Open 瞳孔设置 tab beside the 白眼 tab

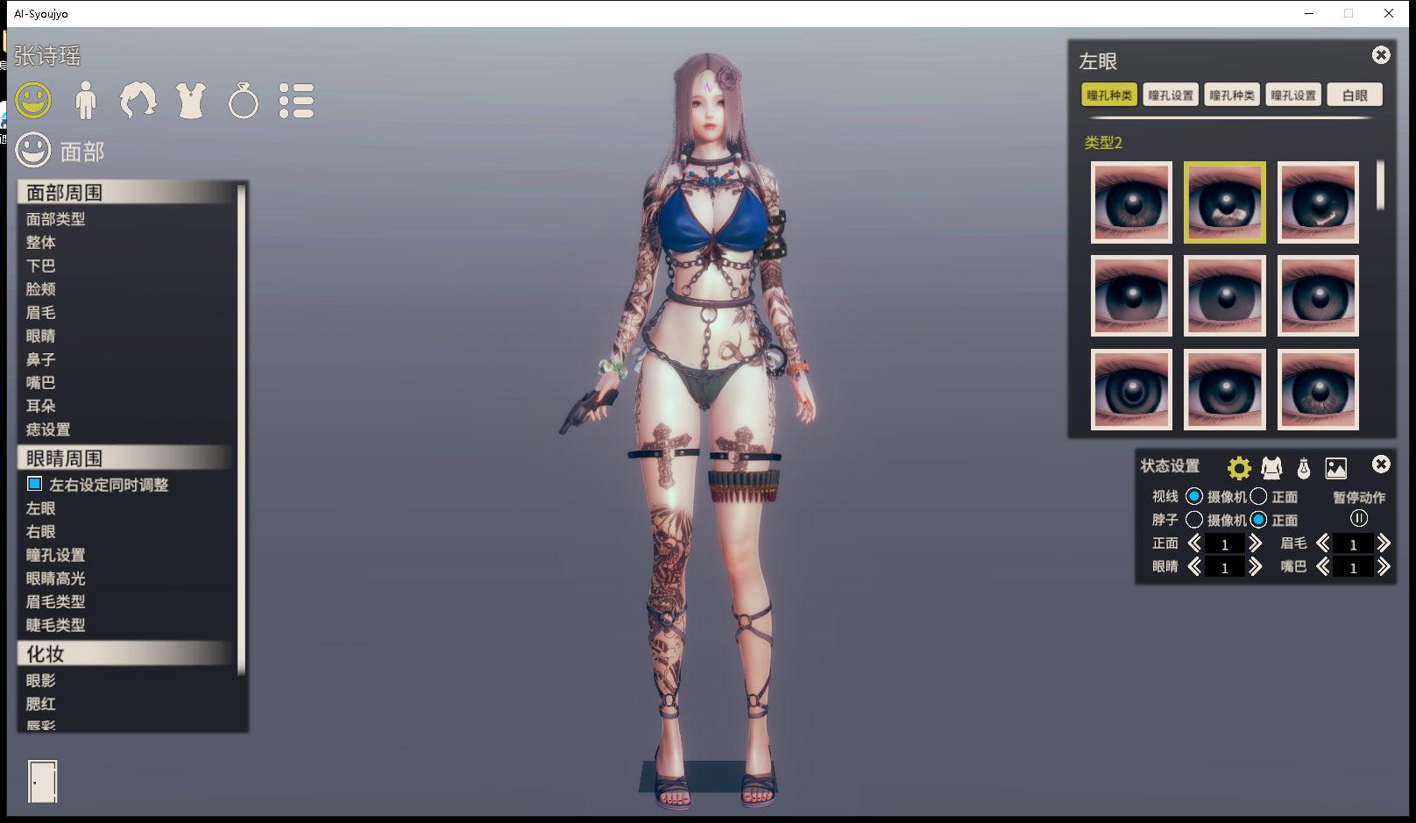(x=1293, y=95)
